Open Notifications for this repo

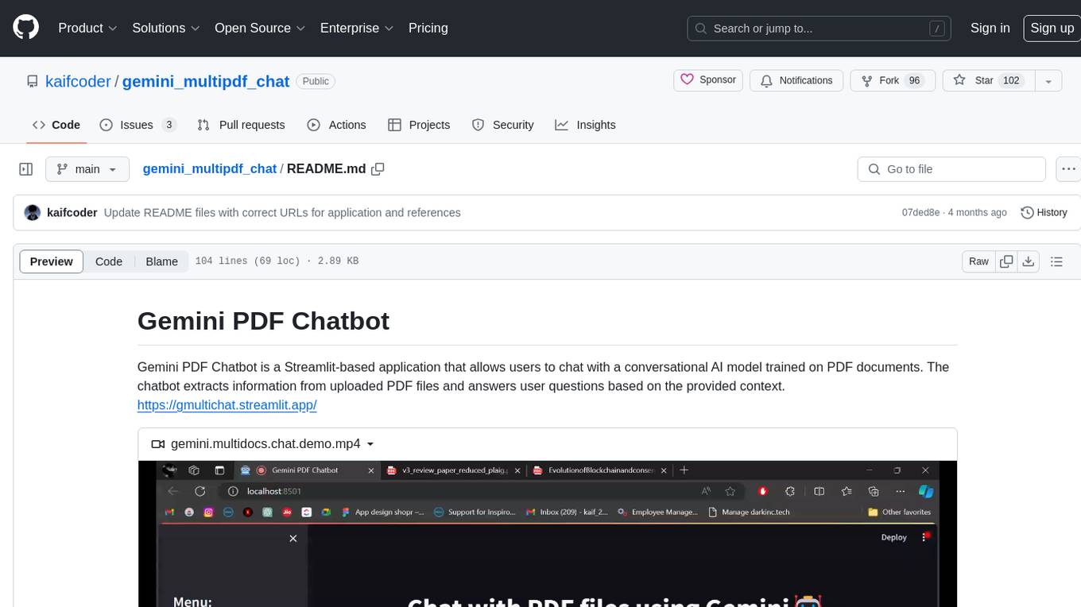(796, 80)
